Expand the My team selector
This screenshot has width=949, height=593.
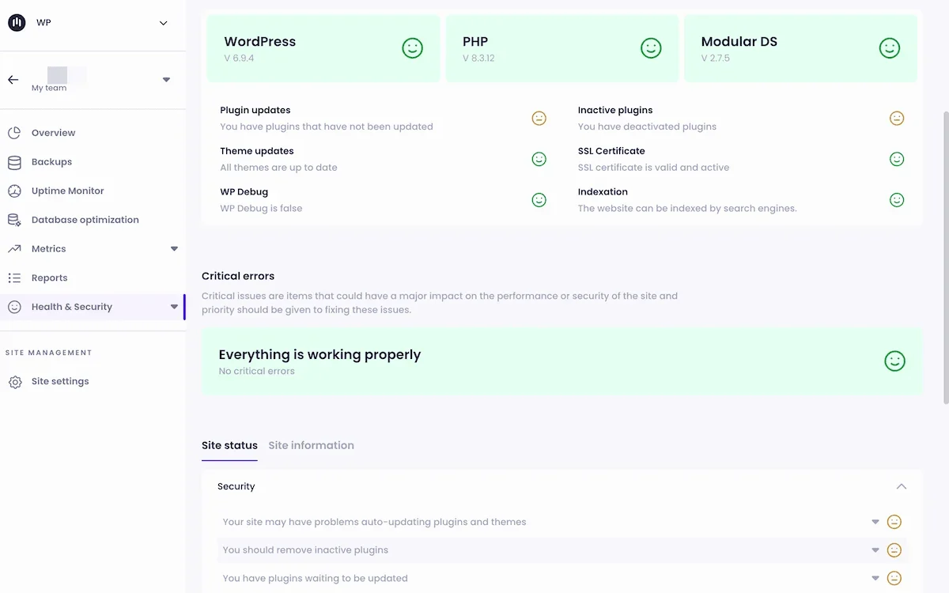(x=166, y=80)
